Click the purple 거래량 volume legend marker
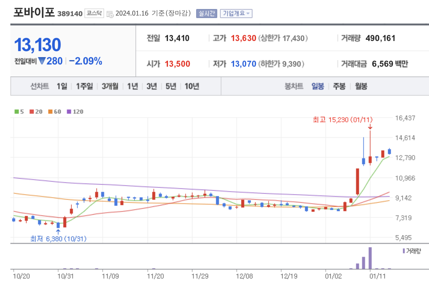Viewport: 429px width, 287px height. click(x=404, y=251)
